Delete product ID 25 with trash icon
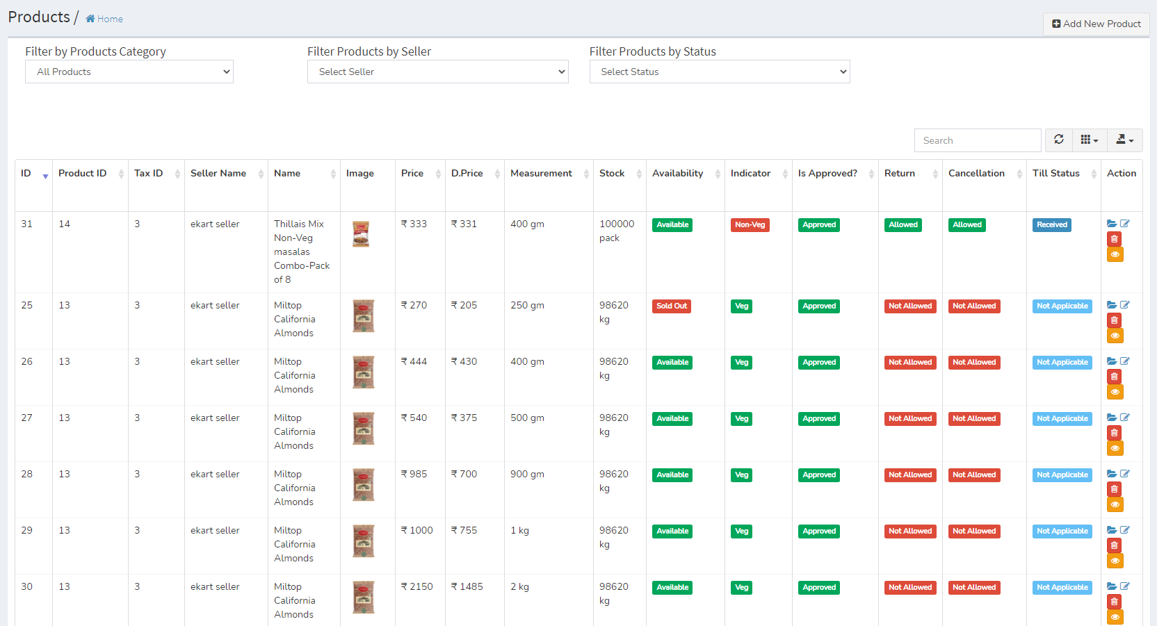1157x626 pixels. click(x=1115, y=320)
